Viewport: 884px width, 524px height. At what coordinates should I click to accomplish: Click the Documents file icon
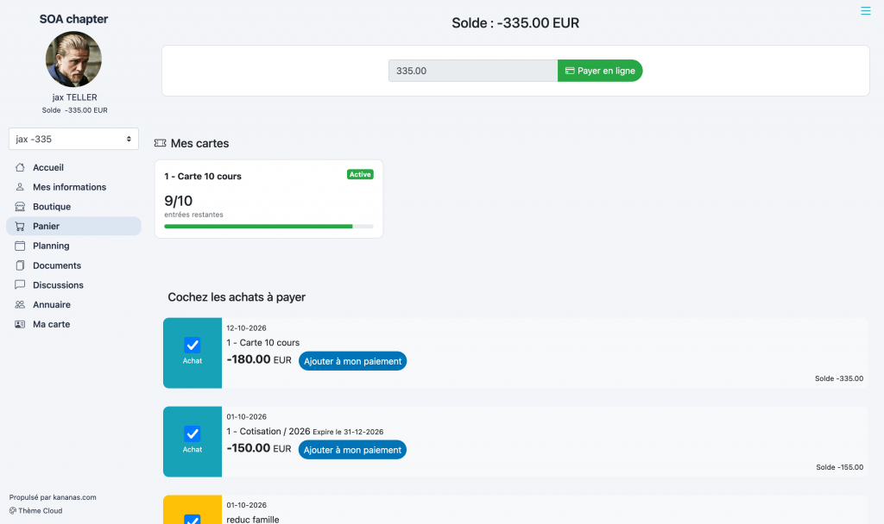point(20,265)
